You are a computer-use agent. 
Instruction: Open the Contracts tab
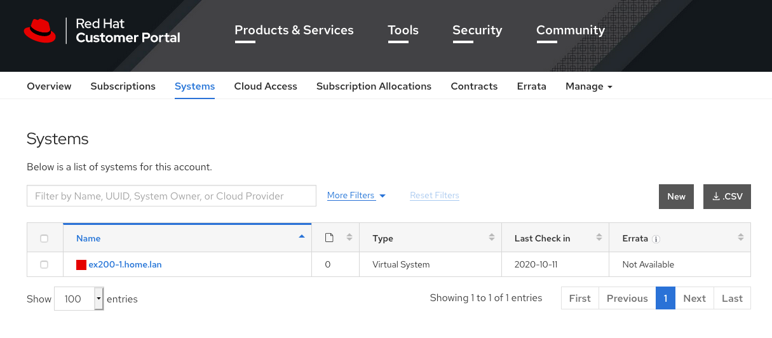click(x=474, y=86)
